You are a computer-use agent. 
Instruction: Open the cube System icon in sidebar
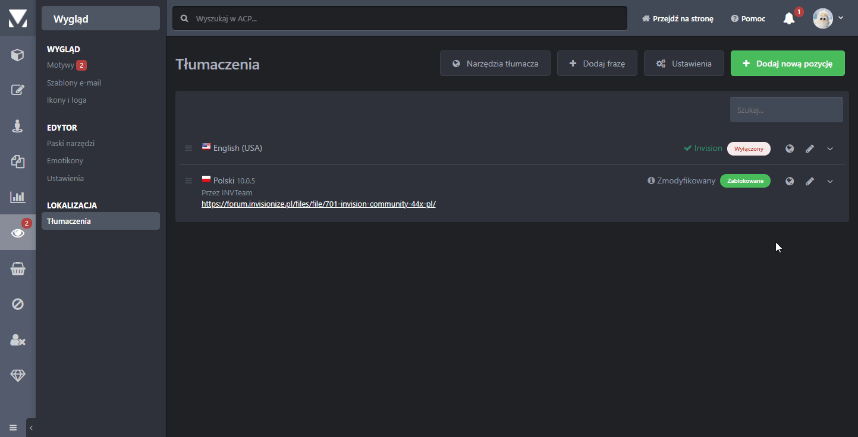(x=18, y=55)
